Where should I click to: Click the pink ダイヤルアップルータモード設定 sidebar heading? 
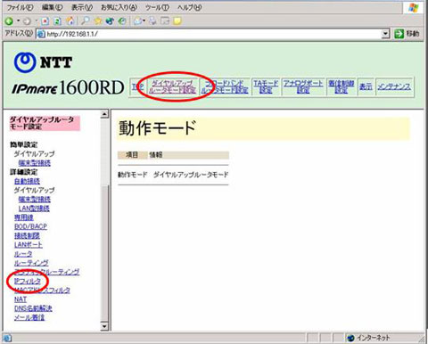coord(45,123)
